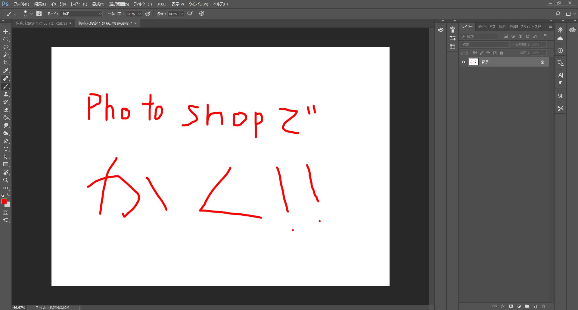Open the モード blend mode dropdown
The height and width of the screenshot is (310, 578).
[x=82, y=14]
